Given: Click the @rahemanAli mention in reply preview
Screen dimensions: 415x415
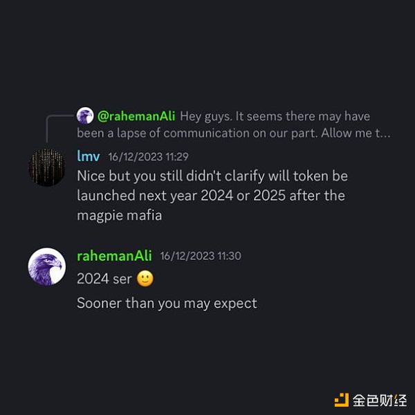Looking at the screenshot, I should [x=136, y=116].
